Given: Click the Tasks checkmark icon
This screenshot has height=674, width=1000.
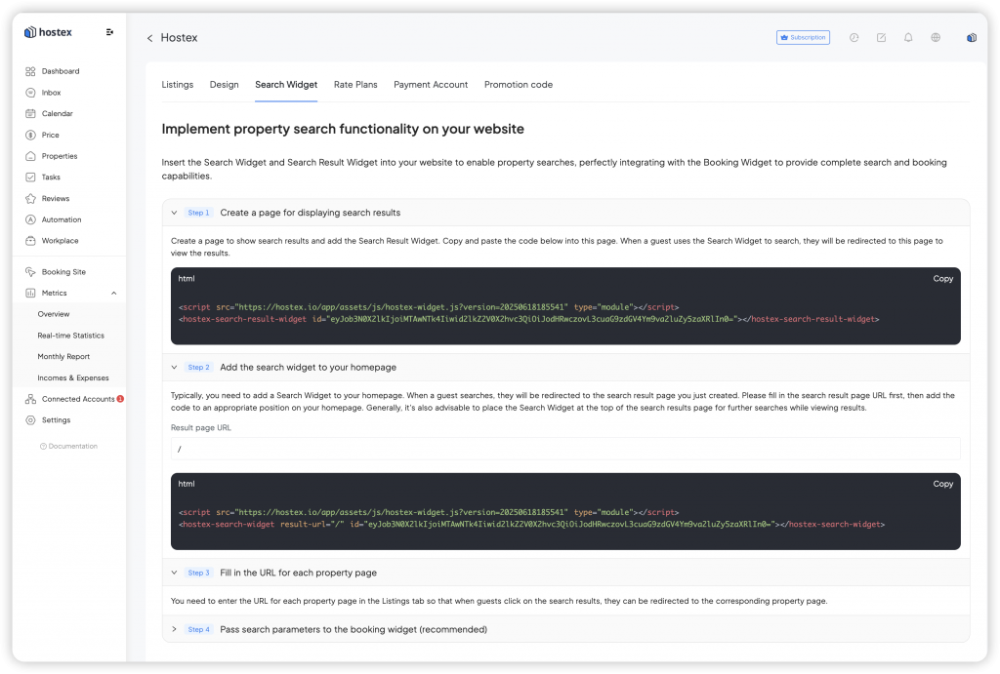Looking at the screenshot, I should 30,178.
